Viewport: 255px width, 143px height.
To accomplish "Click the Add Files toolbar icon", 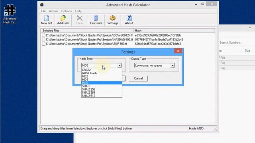I will pyautogui.click(x=63, y=20).
